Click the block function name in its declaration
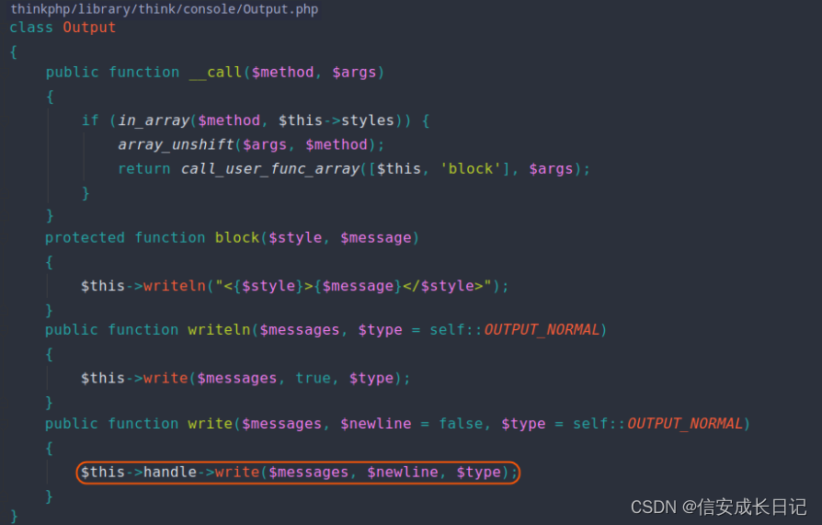Image resolution: width=822 pixels, height=525 pixels. coord(237,237)
